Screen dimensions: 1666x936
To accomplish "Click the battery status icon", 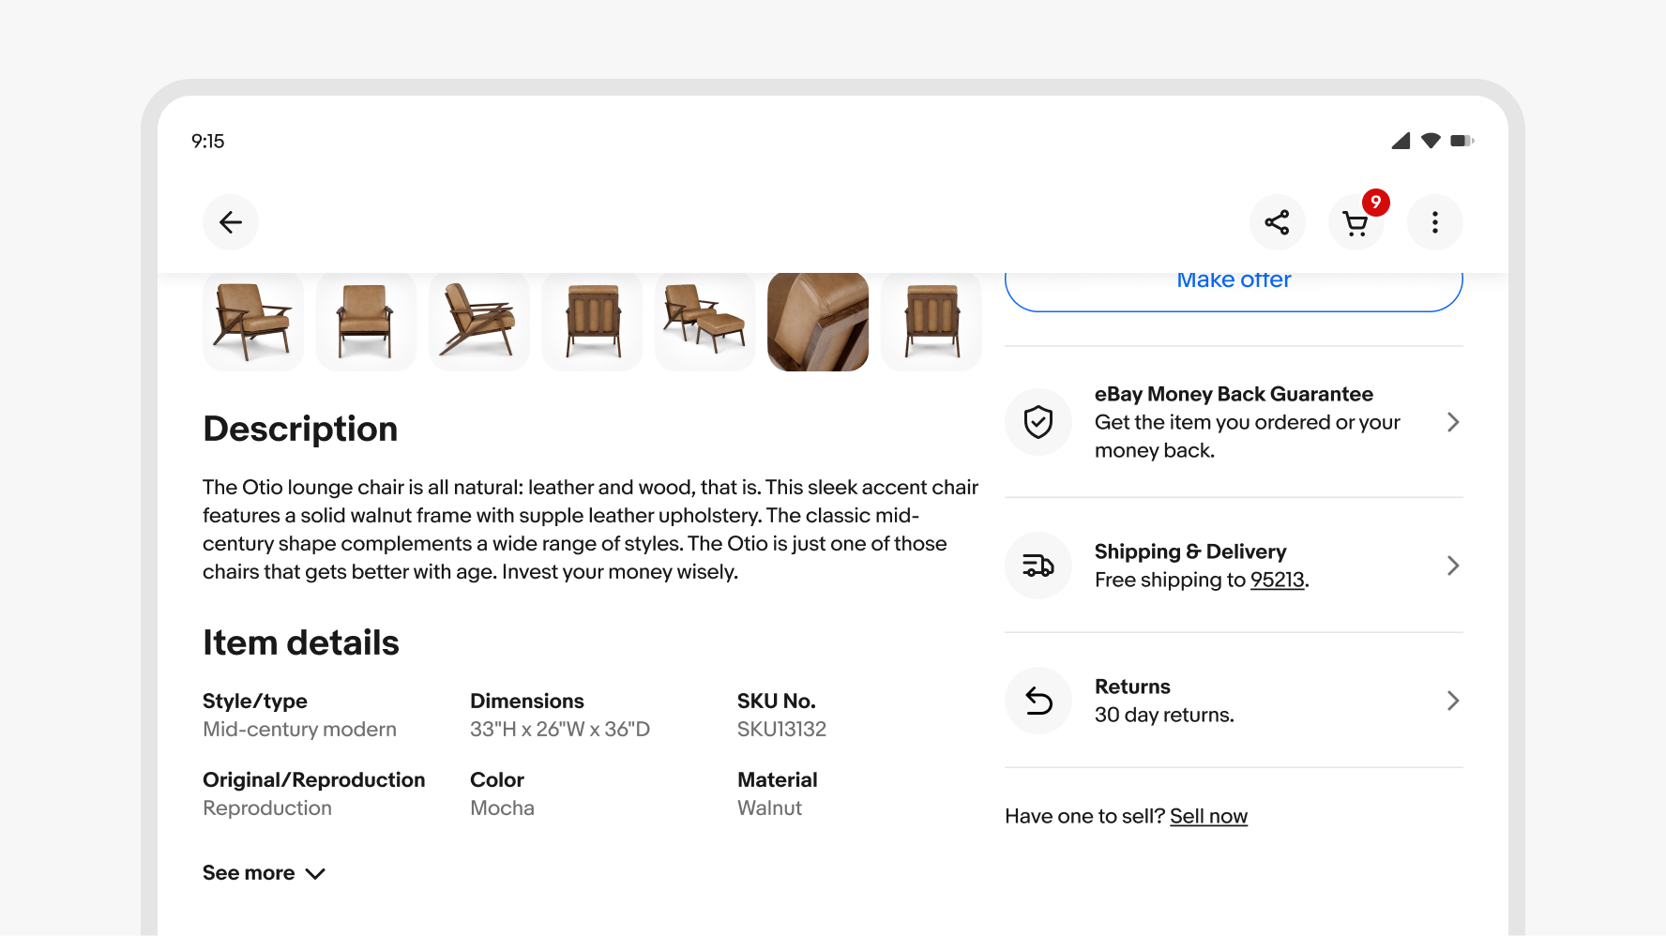I will point(1462,141).
